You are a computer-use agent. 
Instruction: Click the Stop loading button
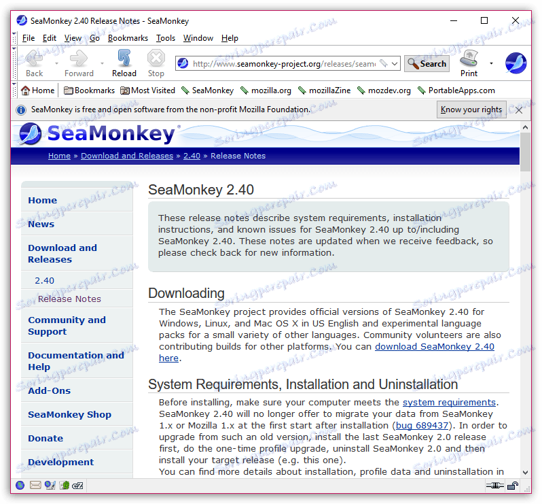156,63
